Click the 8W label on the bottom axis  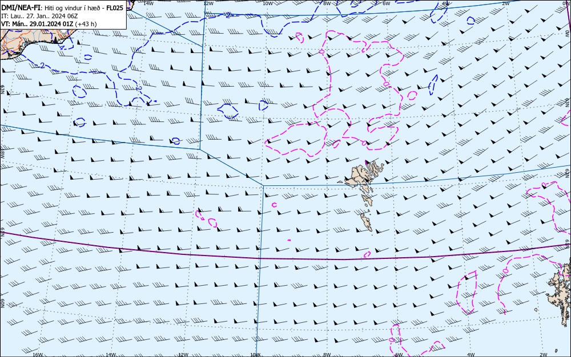[x=327, y=355]
